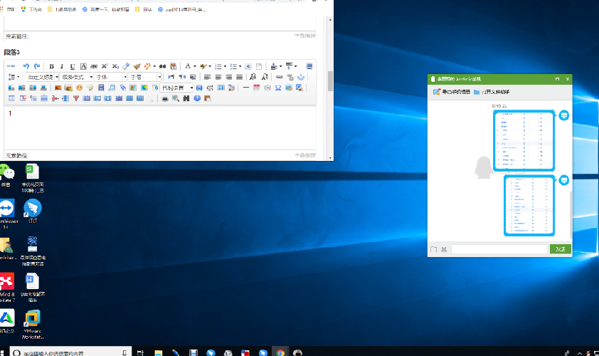Click the emoticon smiley icon
599x356 pixels.
(x=79, y=88)
